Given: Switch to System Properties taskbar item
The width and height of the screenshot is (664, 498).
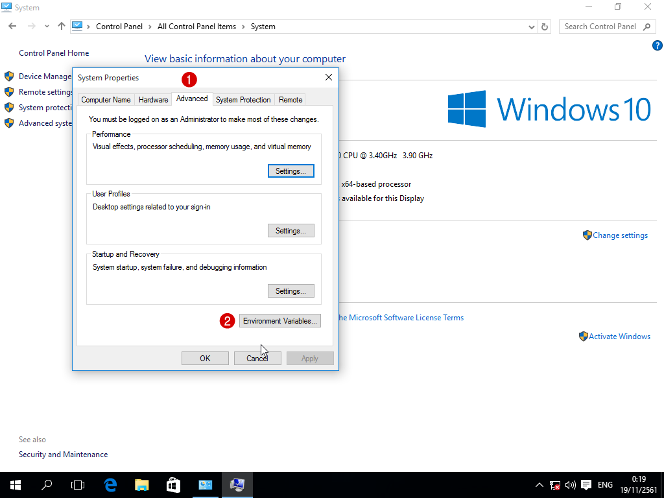Looking at the screenshot, I should click(237, 485).
